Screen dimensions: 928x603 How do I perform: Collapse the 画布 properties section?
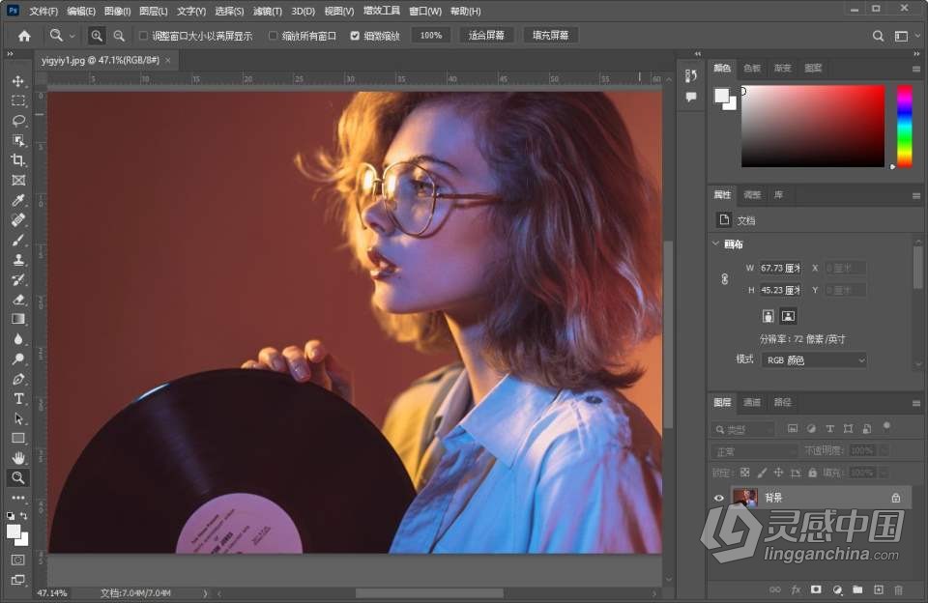click(716, 244)
